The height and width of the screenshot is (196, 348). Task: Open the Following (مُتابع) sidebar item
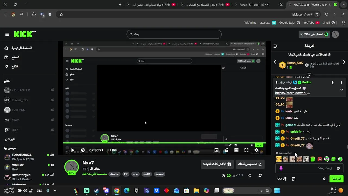[x=11, y=66]
